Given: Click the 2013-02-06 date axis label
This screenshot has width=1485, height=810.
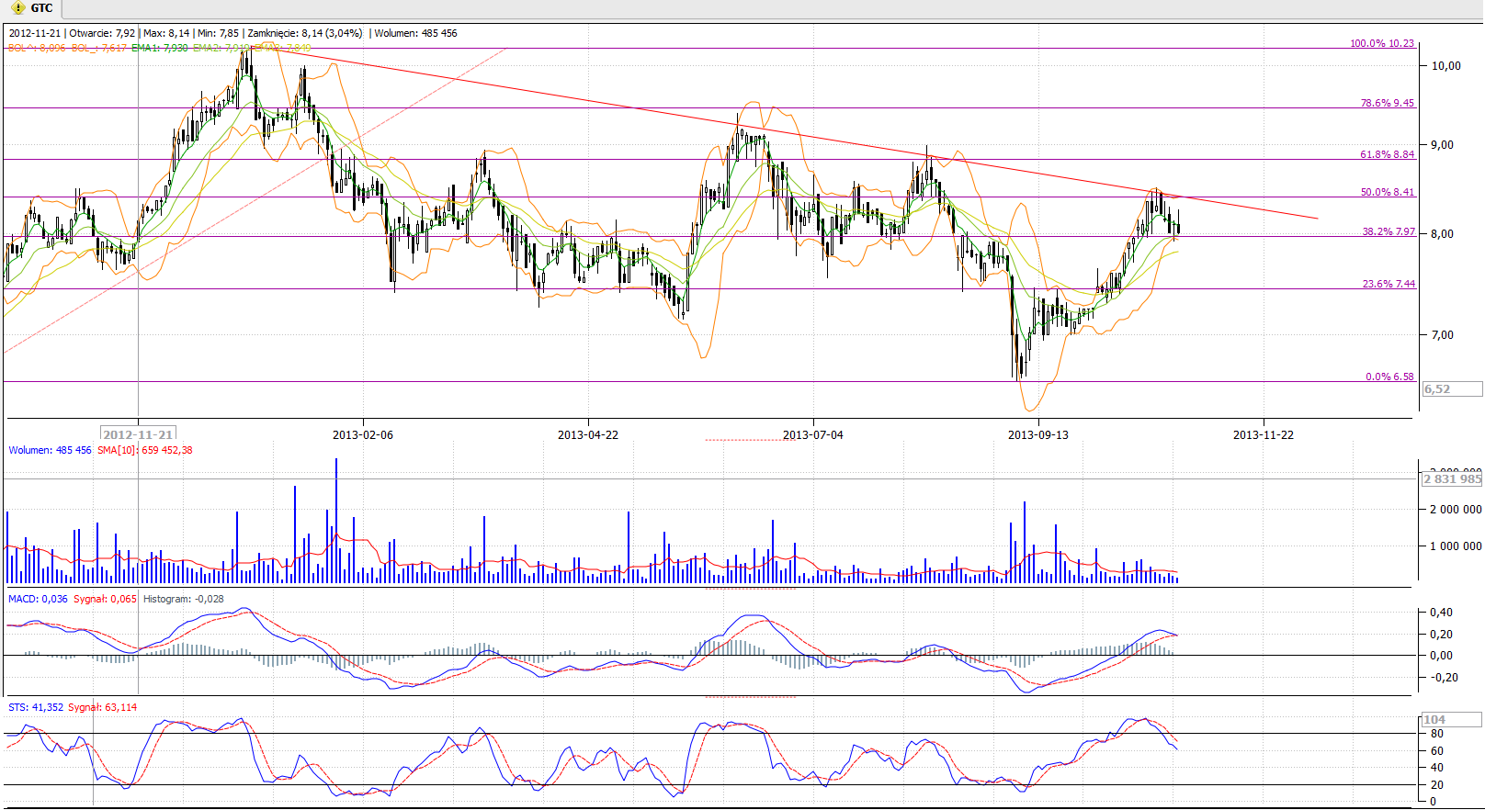Looking at the screenshot, I should pos(363,434).
